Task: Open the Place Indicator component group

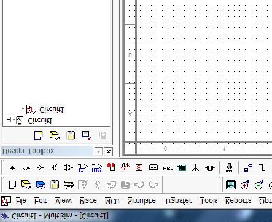Action: coord(139,168)
